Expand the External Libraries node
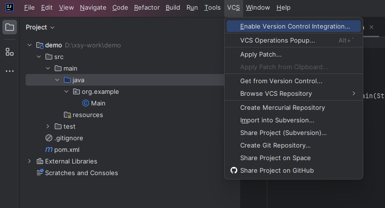 [x=30, y=161]
